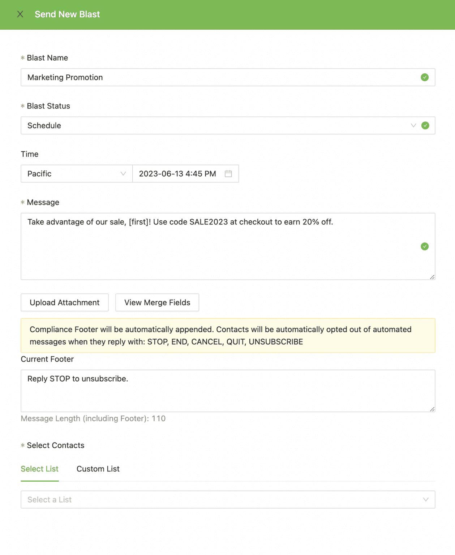This screenshot has height=555, width=455.
Task: Click the Message label
Action: [x=43, y=202]
